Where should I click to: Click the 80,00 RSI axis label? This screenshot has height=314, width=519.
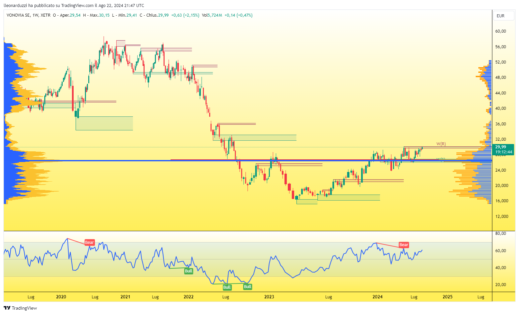[501, 234]
